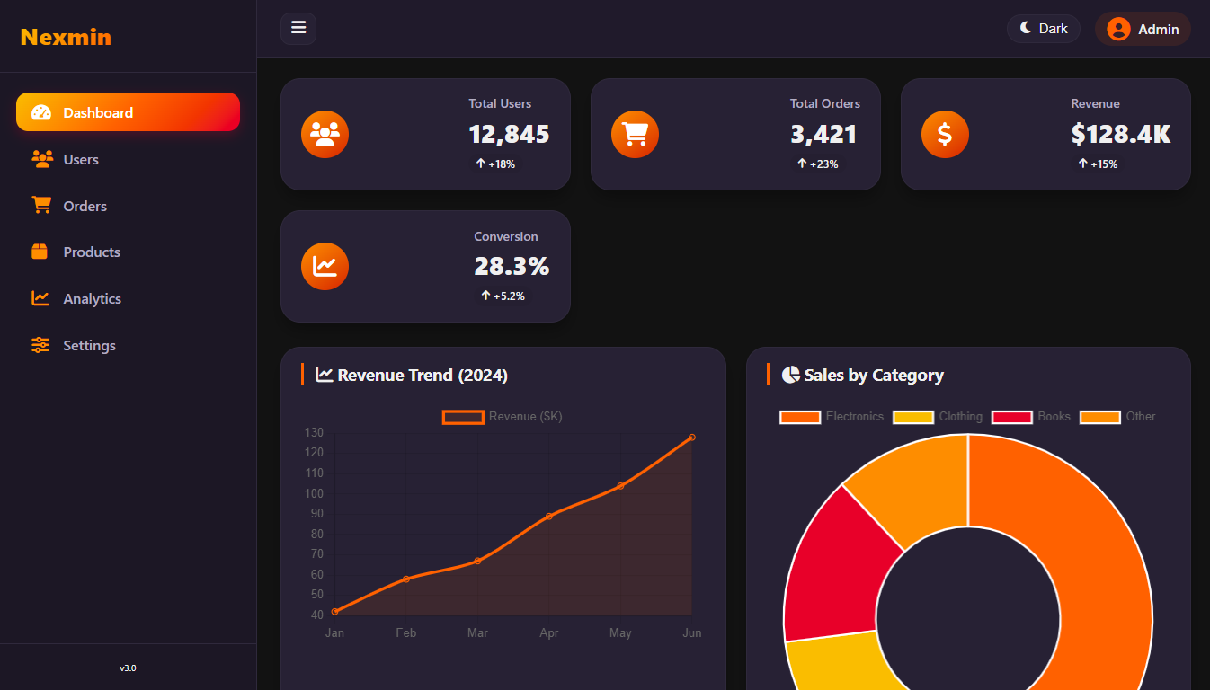Click the Settings sliders icon in sidebar

click(40, 345)
